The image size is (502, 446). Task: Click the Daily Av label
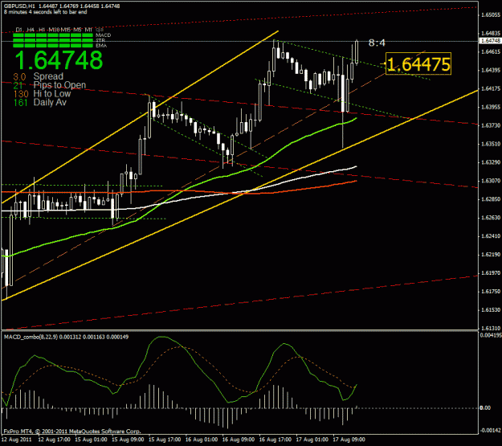(50, 103)
